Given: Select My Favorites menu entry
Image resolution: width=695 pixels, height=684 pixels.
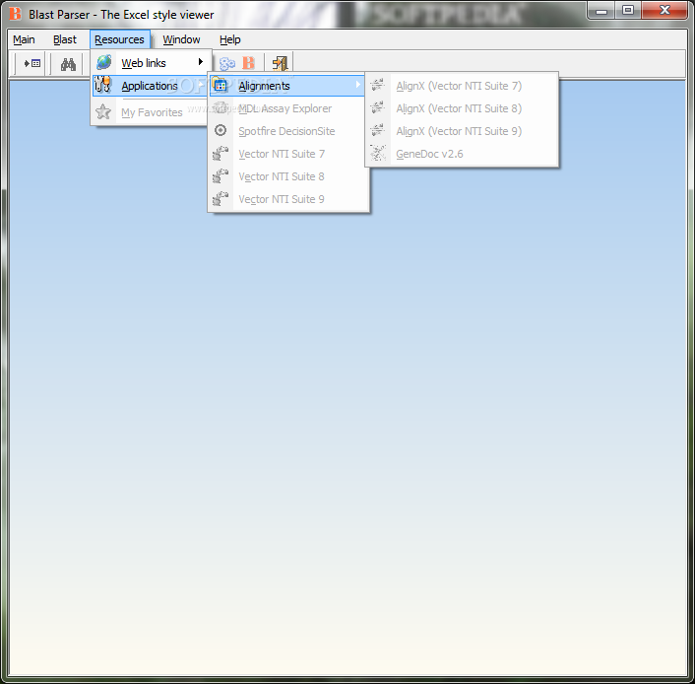Looking at the screenshot, I should click(151, 112).
